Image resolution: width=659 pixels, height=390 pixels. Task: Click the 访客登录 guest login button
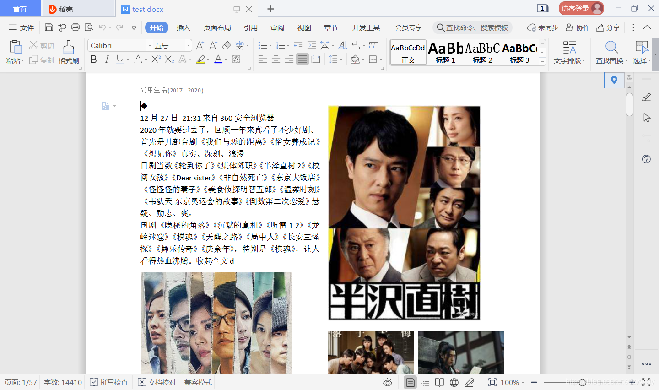tap(581, 8)
